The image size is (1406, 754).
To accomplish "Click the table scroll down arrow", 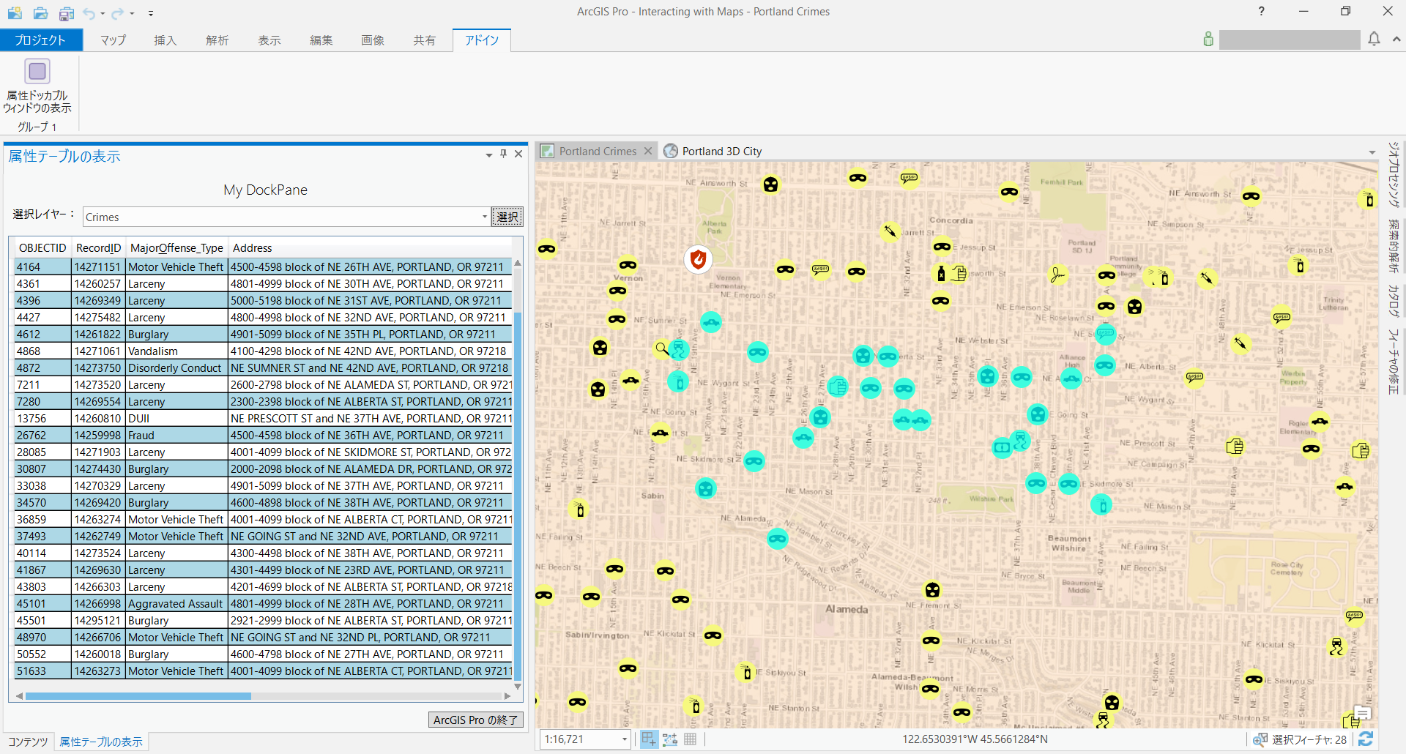I will tap(518, 687).
